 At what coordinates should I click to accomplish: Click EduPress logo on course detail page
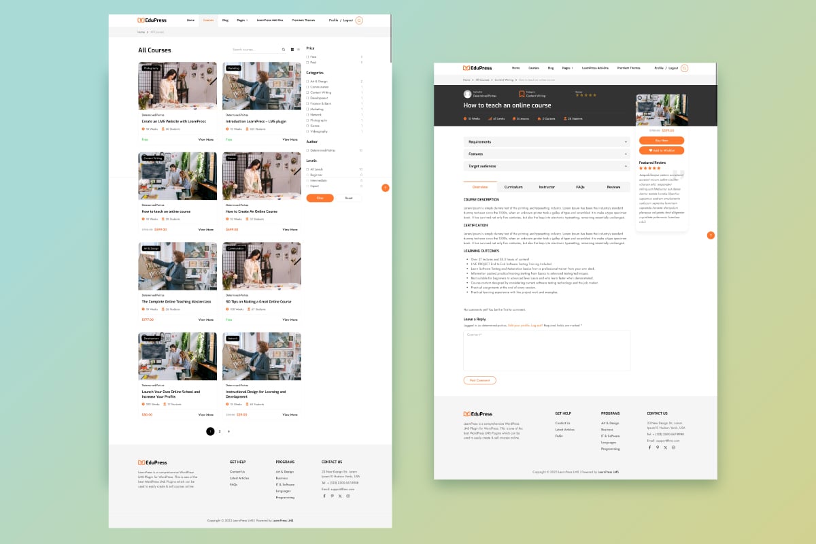[477, 68]
